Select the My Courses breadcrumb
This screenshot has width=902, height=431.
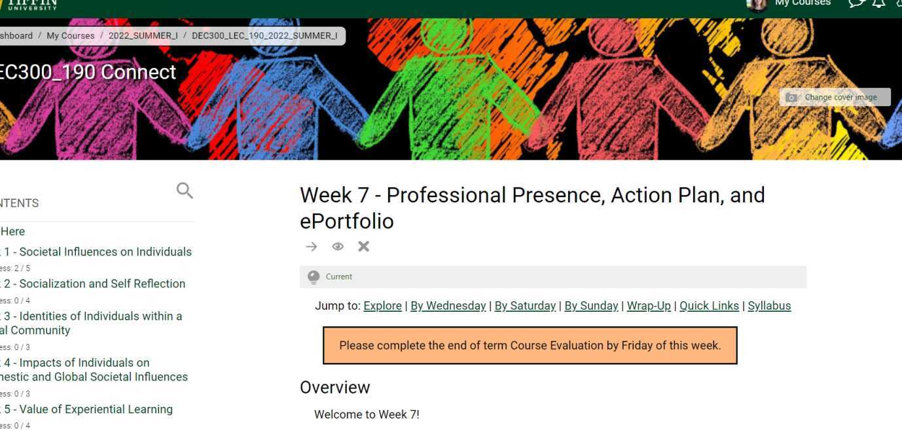71,36
